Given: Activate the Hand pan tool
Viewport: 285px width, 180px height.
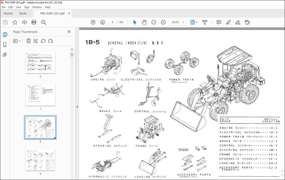Looking at the screenshot, I should 144,22.
